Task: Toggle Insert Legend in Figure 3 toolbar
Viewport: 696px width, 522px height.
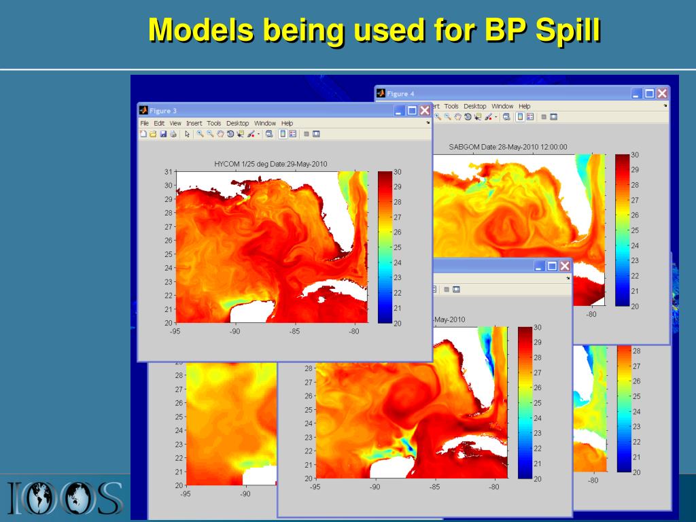Action: 292,134
